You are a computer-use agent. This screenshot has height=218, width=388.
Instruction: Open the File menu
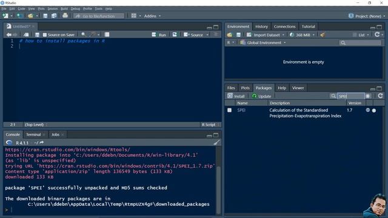tap(4, 8)
